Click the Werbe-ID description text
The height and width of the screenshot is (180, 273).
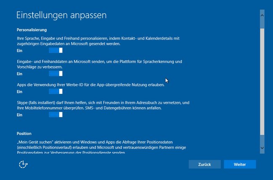91,85
